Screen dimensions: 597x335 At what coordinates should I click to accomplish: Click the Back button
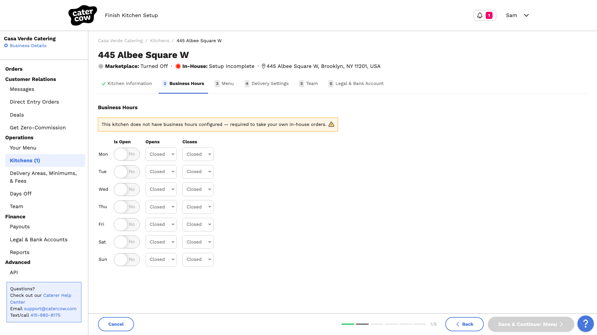[465, 324]
